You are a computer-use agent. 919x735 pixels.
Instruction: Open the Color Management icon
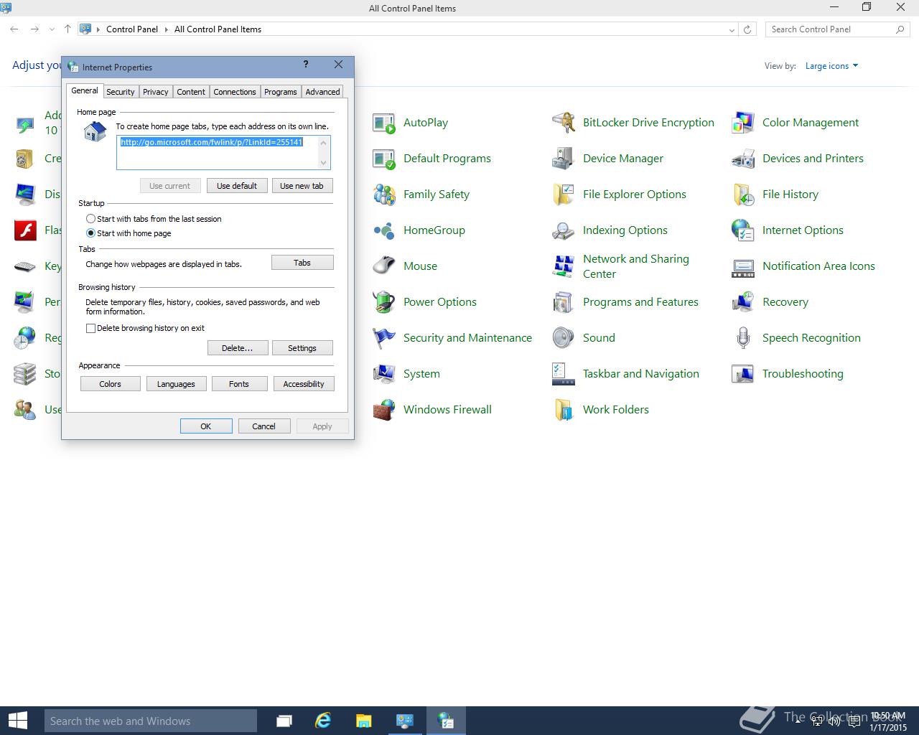click(743, 123)
